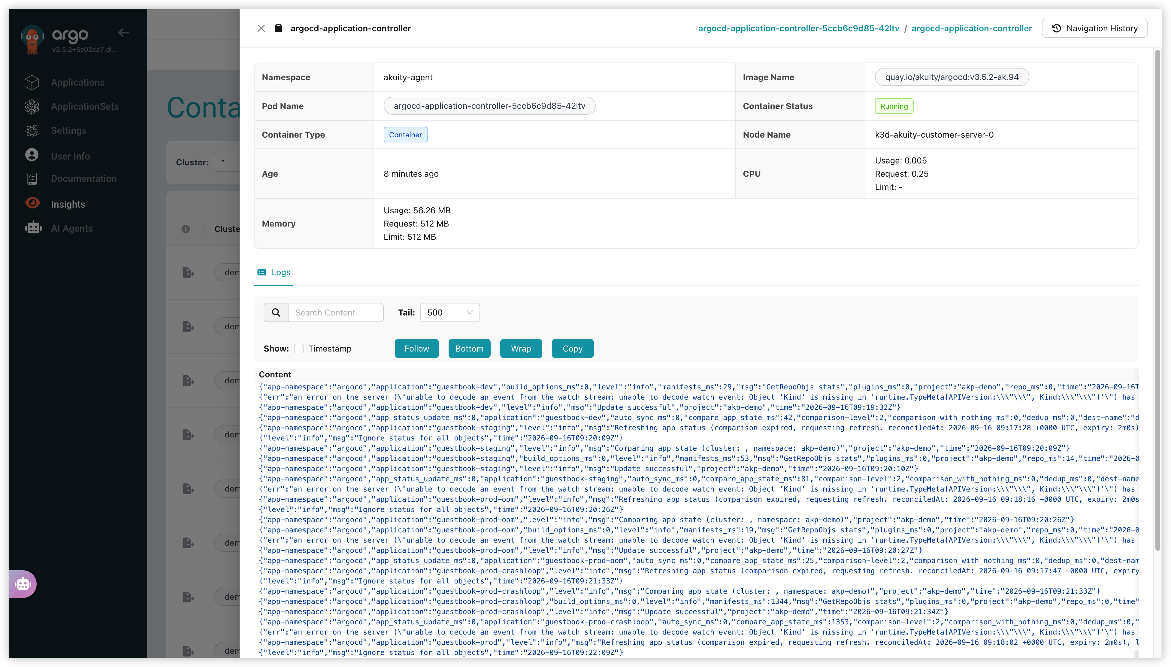
Task: Click the info icon in the background table header
Action: tap(185, 229)
